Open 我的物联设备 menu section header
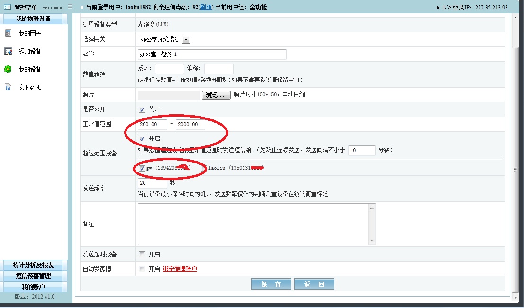 tap(34, 19)
